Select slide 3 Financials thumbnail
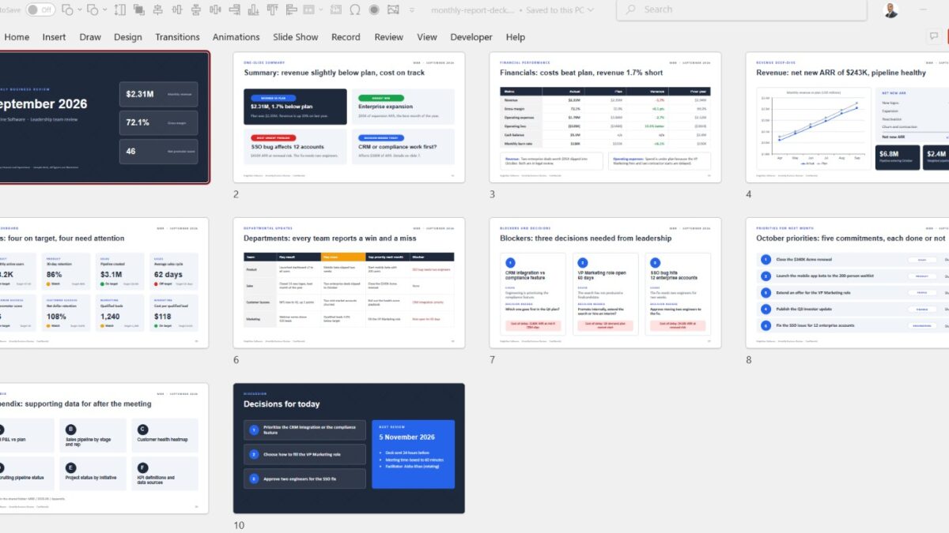The image size is (949, 533). [605, 118]
